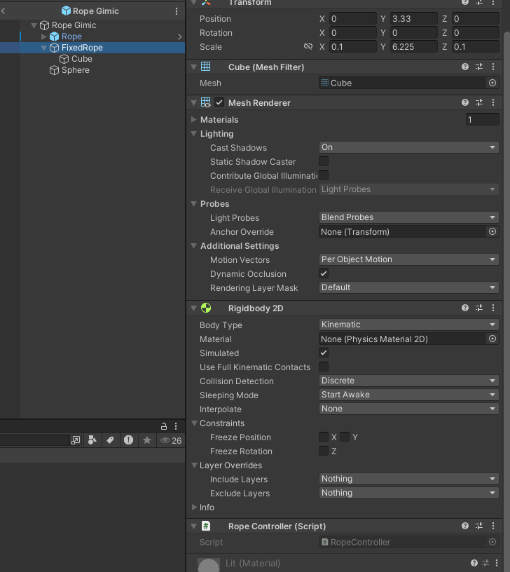Collapse FixedRope in hierarchy tree
The width and height of the screenshot is (510, 572).
pyautogui.click(x=43, y=48)
